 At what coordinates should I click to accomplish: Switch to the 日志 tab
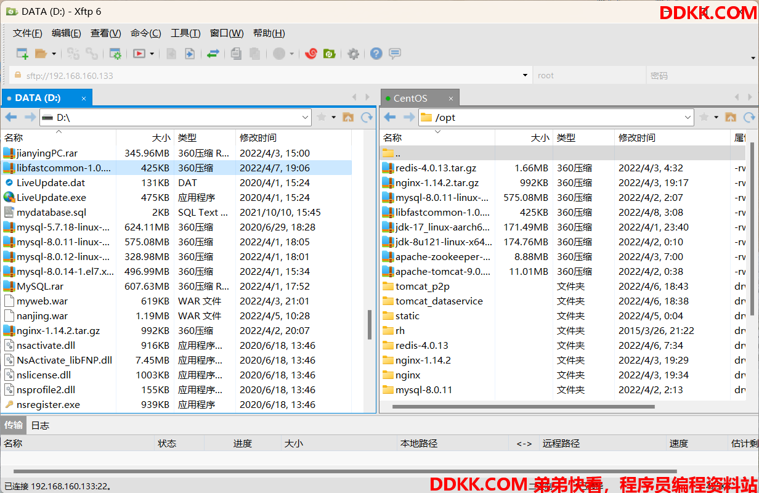(x=40, y=425)
